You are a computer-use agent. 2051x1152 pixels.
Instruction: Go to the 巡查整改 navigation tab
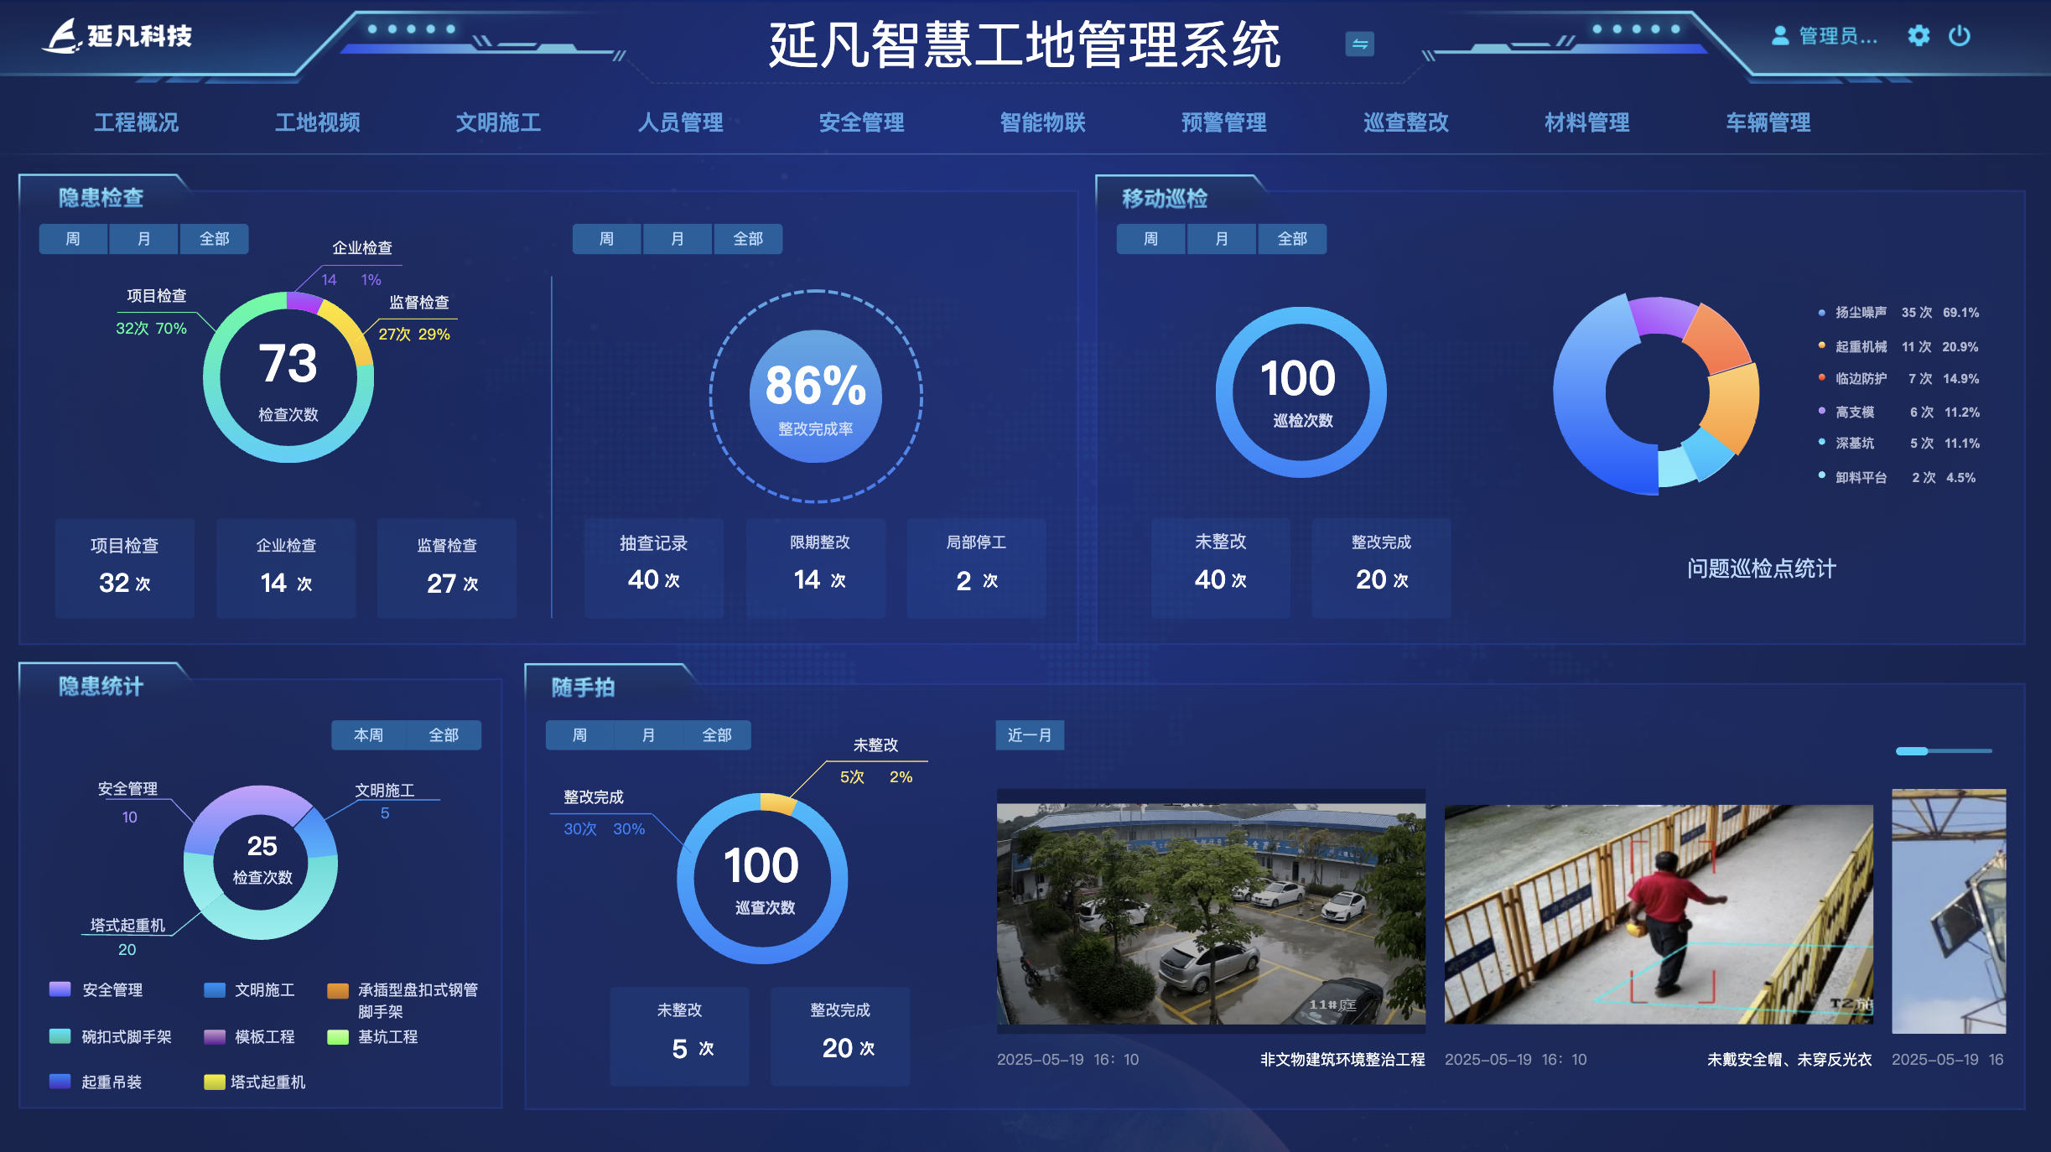coord(1405,122)
